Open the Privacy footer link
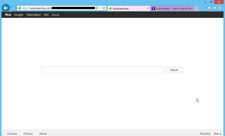 (28, 134)
